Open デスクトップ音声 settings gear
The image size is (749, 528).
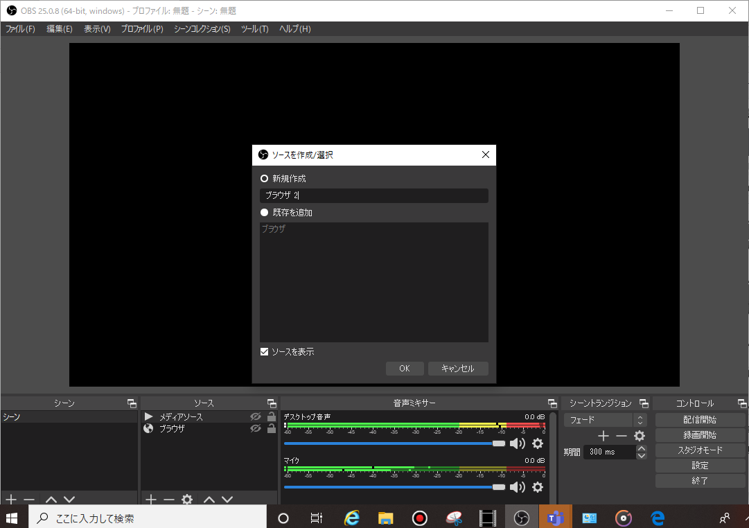pyautogui.click(x=538, y=443)
